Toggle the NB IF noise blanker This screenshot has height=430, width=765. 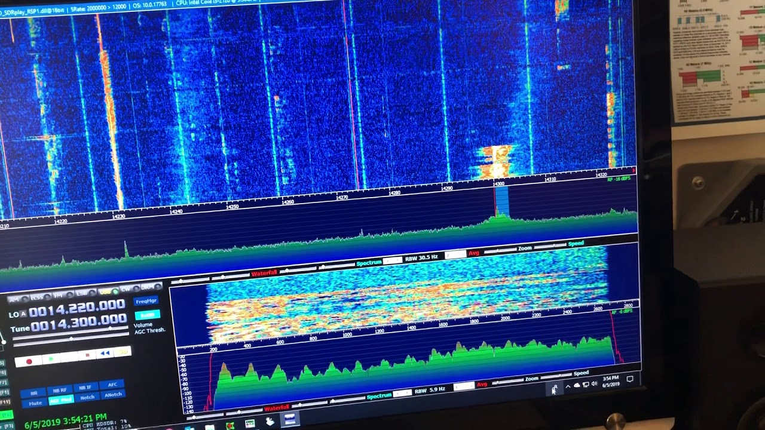point(85,387)
